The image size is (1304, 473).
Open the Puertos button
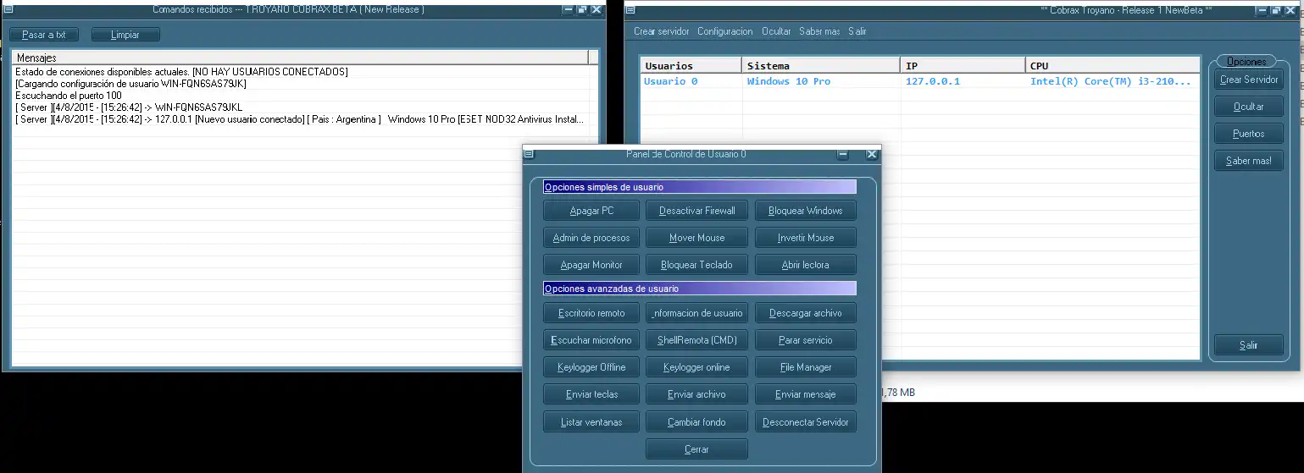[x=1249, y=134]
